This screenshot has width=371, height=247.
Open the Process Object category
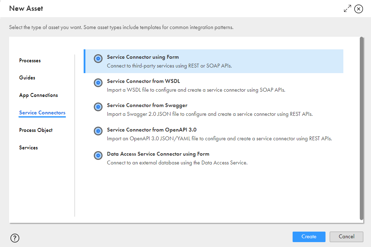[x=36, y=130]
